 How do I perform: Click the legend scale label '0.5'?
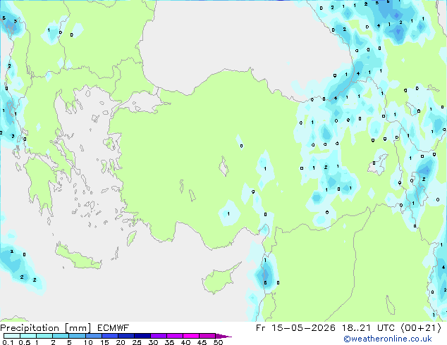tap(25, 342)
